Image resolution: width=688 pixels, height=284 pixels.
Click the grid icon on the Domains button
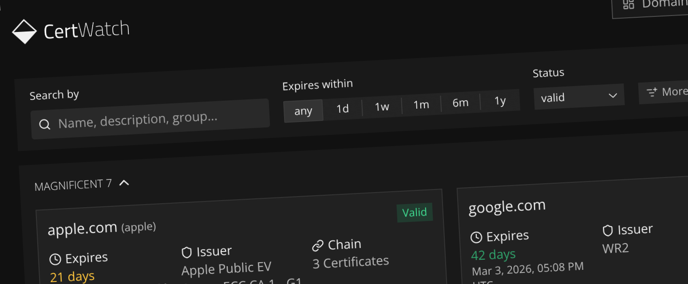629,4
